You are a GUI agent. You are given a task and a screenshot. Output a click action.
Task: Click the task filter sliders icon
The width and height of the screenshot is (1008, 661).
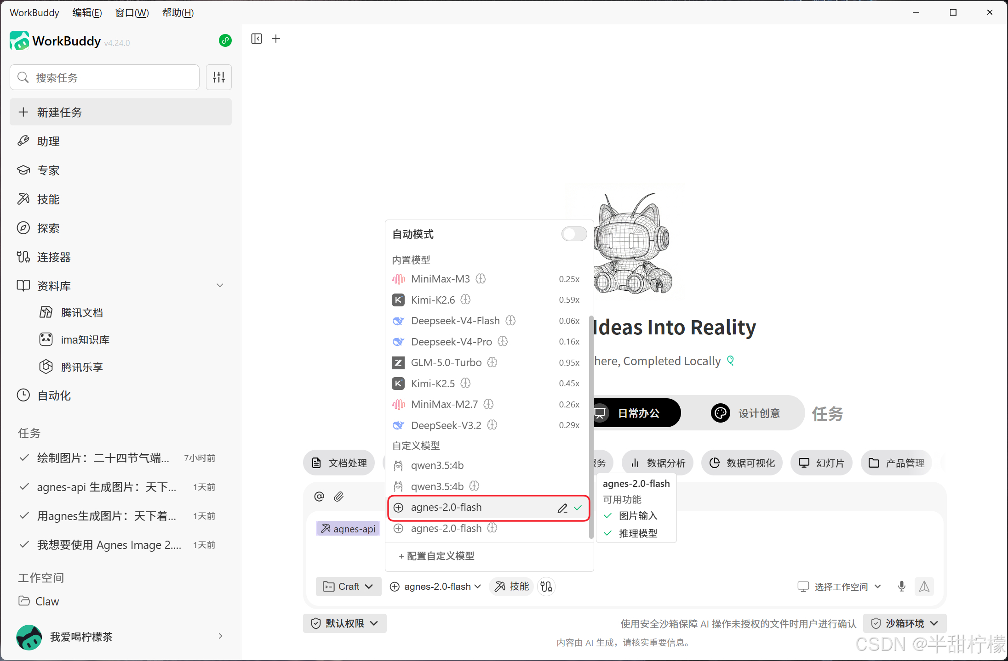tap(219, 77)
